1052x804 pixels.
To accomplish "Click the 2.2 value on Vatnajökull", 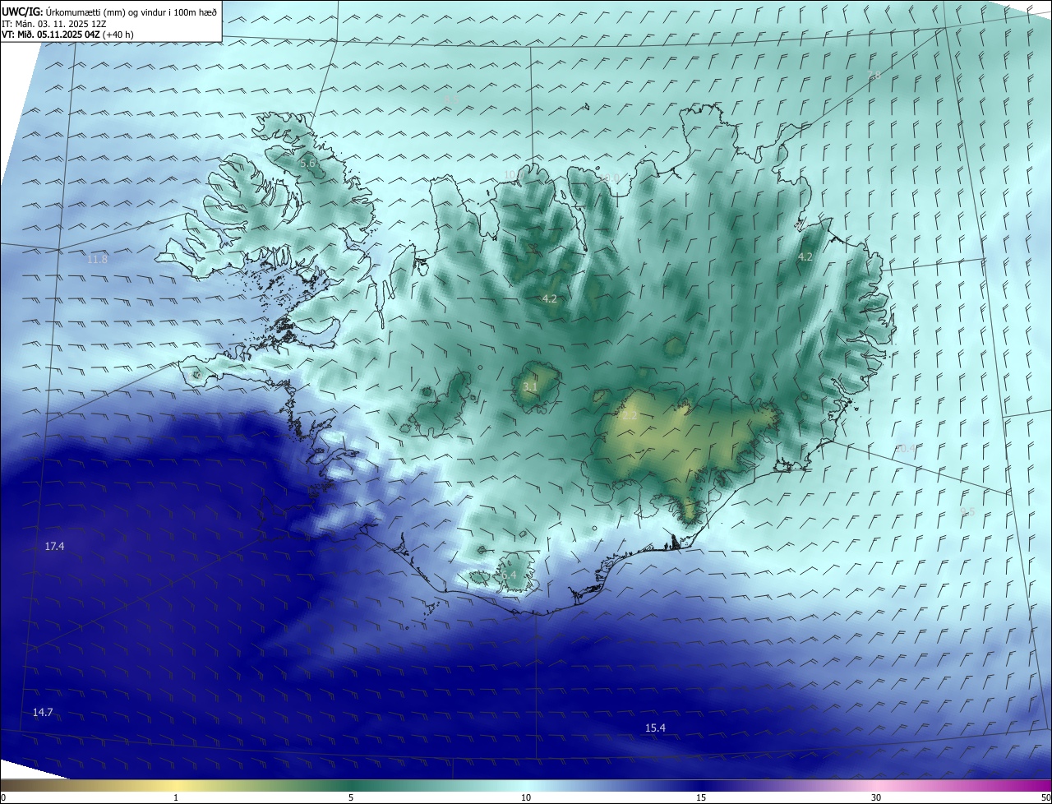I will point(630,416).
